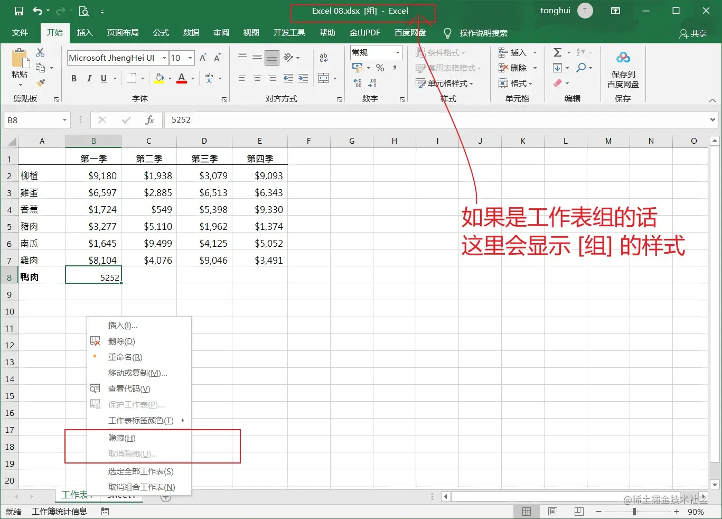Click the 格式 button in the cells group
This screenshot has height=519, width=722.
[515, 83]
